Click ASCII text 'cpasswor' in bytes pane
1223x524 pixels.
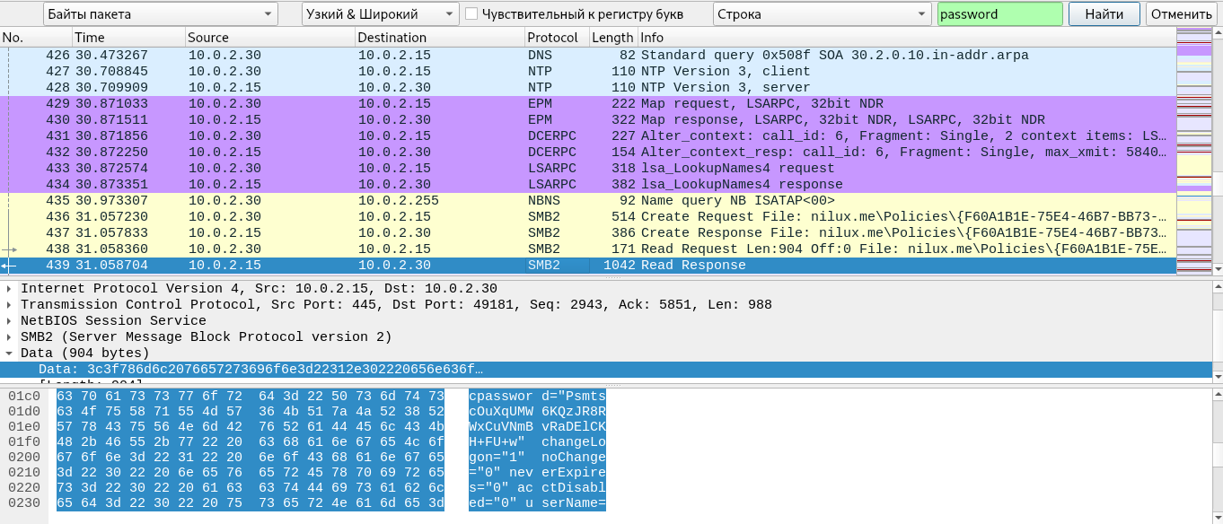point(501,397)
